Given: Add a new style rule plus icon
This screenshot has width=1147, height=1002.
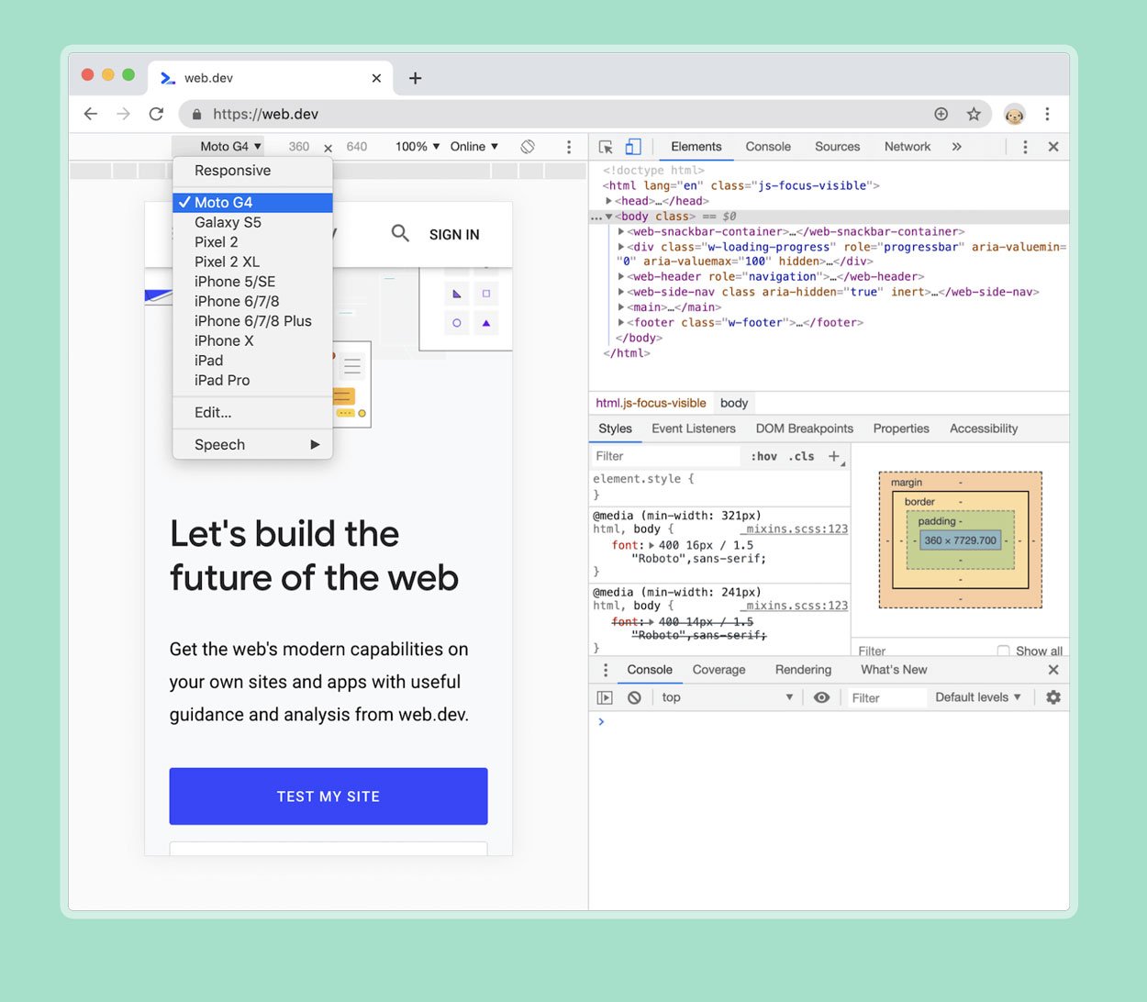Looking at the screenshot, I should click(x=834, y=456).
